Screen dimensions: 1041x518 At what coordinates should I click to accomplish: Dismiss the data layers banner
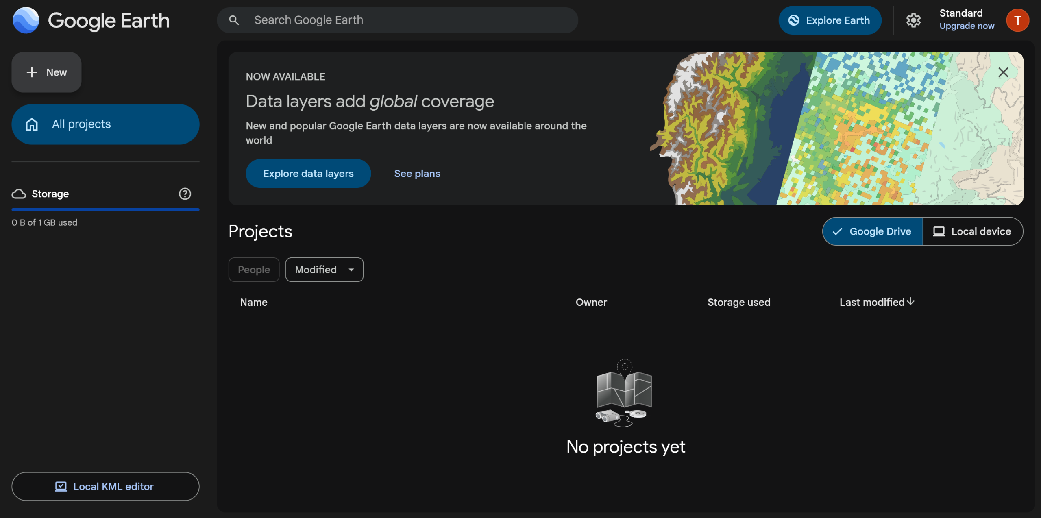click(x=1003, y=72)
